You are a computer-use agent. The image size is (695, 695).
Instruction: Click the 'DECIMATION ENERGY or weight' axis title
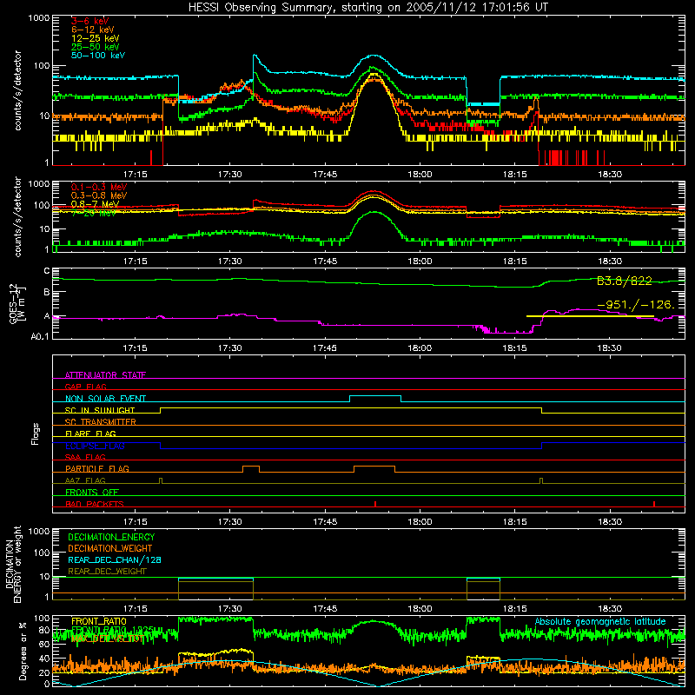(x=13, y=565)
